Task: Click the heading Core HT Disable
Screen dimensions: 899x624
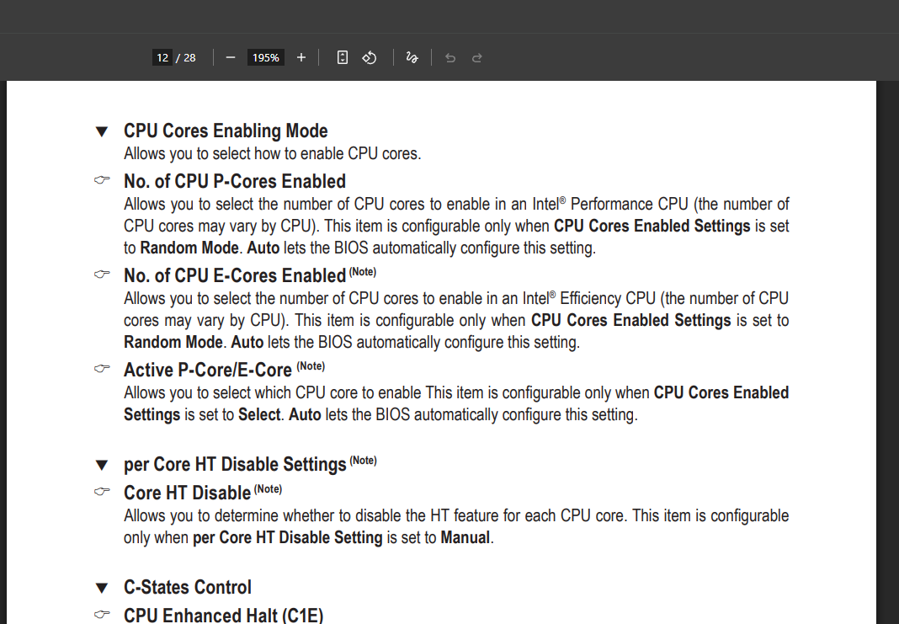Action: (x=188, y=493)
